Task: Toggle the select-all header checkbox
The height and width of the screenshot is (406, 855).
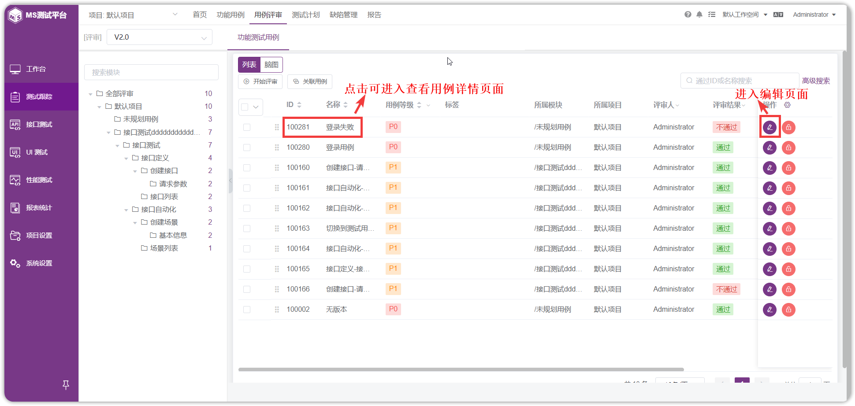Action: click(245, 107)
